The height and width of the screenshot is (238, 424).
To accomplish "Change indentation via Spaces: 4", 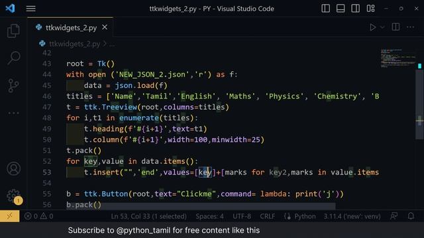I will pos(209,216).
